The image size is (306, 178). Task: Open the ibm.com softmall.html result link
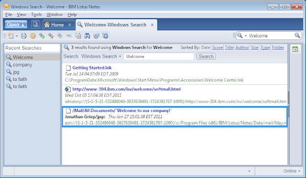tap(126, 89)
